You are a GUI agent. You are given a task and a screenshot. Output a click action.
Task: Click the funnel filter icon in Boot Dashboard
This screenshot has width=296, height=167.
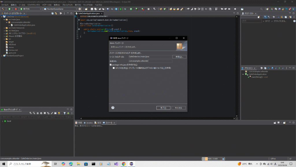[x=64, y=113]
